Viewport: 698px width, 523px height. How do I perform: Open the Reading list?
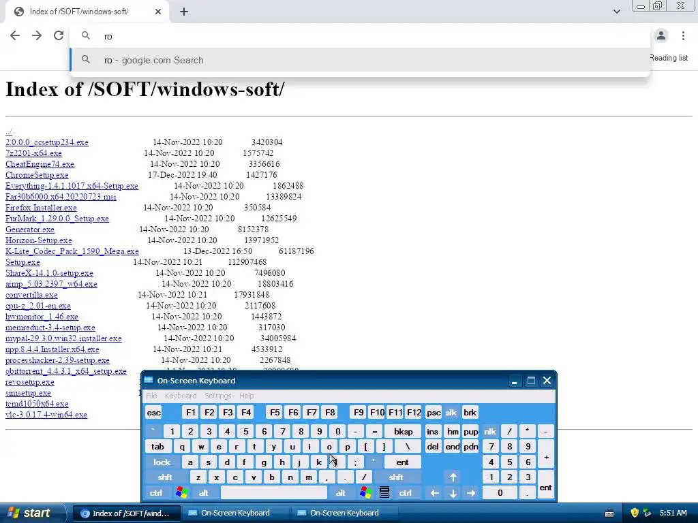669,58
